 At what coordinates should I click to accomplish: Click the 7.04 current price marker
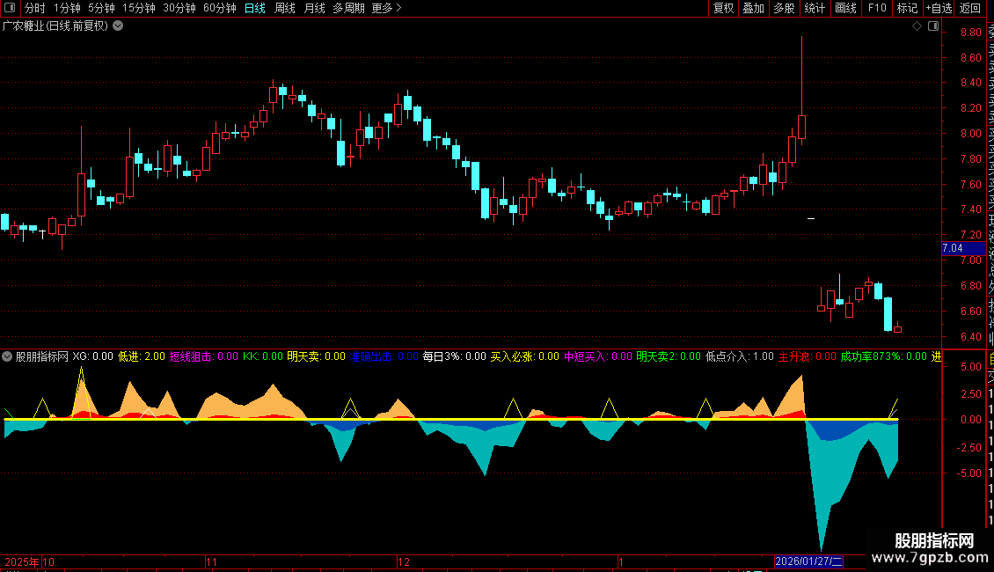coord(963,248)
